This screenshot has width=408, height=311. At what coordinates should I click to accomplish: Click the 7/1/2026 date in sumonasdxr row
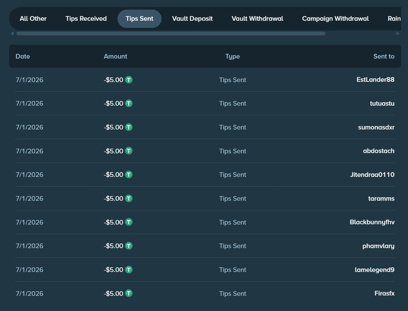click(30, 127)
